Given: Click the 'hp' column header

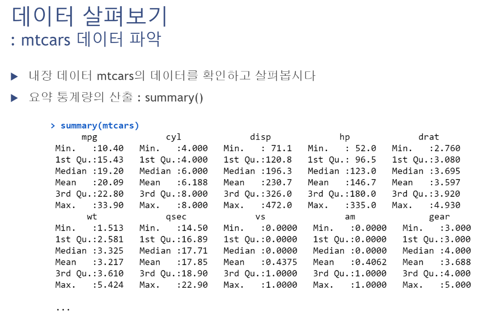Looking at the screenshot, I should 345,137.
